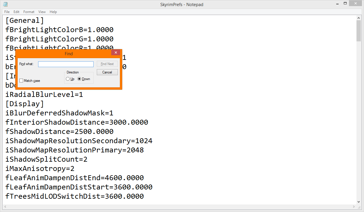Click the iShadowMapResolutionPrimary=2048 line
The width and height of the screenshot is (364, 212).
75,150
